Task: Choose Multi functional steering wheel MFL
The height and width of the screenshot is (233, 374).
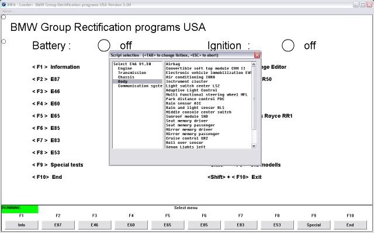Action: point(207,94)
